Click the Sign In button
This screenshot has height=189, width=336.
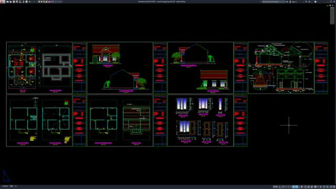coord(293,2)
